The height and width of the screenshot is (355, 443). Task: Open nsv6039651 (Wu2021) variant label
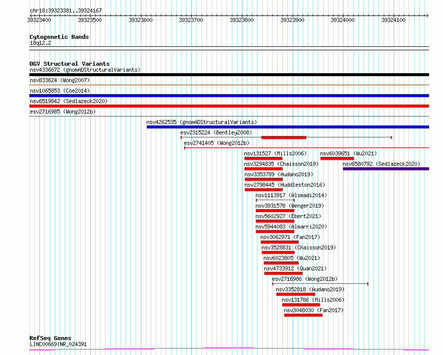(x=348, y=153)
